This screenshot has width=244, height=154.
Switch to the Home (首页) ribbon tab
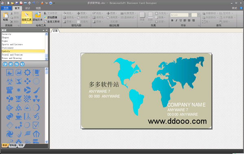tap(17, 8)
